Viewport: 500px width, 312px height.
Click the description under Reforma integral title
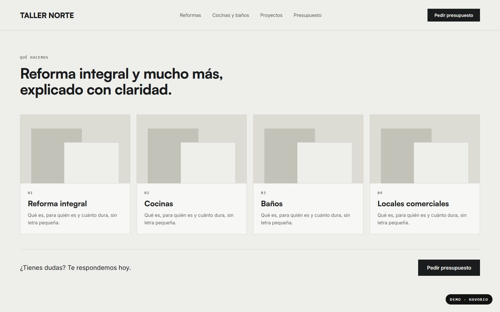click(x=72, y=219)
